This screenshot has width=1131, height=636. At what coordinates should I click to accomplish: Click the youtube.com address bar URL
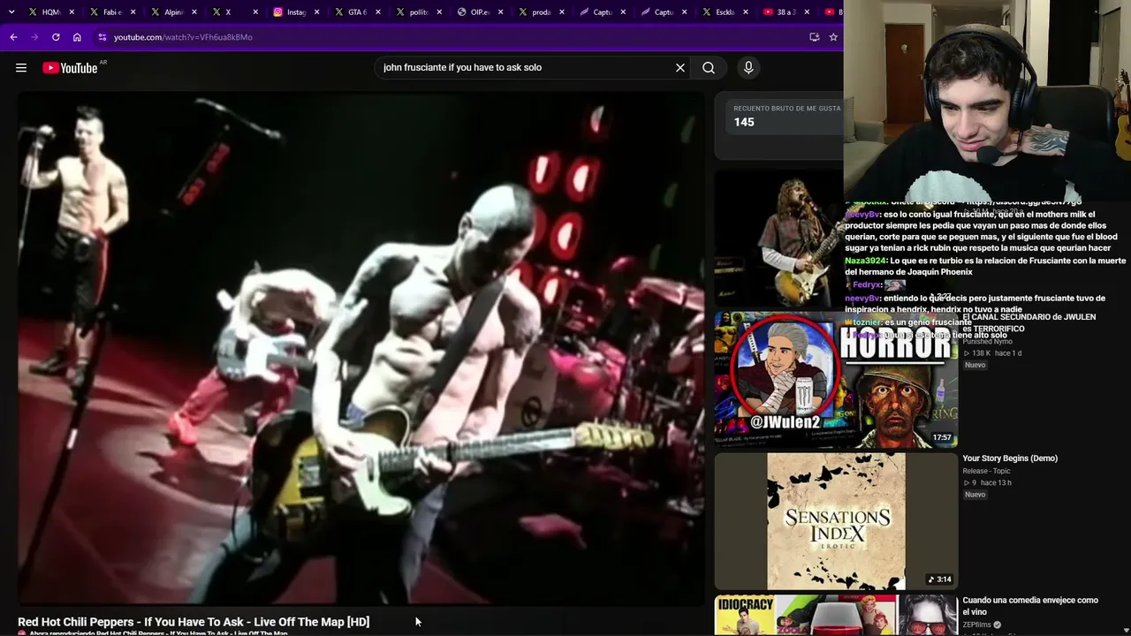pyautogui.click(x=183, y=37)
